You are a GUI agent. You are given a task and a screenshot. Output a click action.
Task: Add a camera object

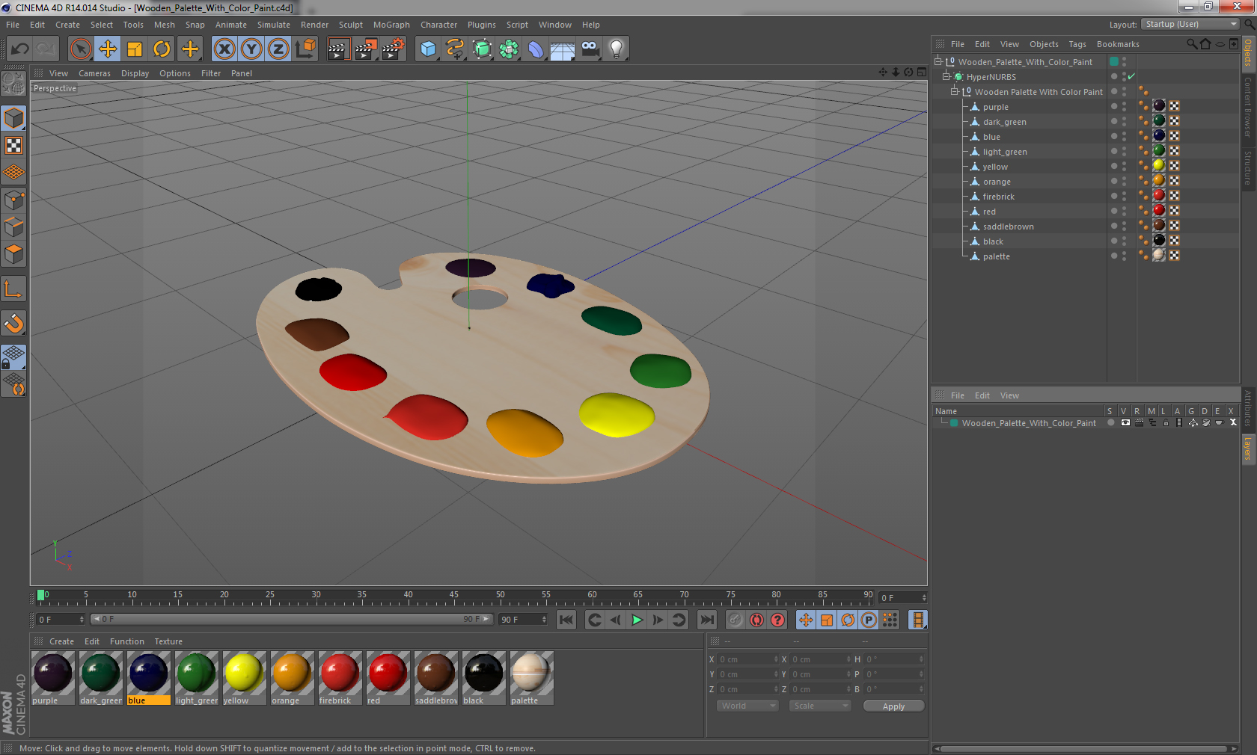[590, 49]
